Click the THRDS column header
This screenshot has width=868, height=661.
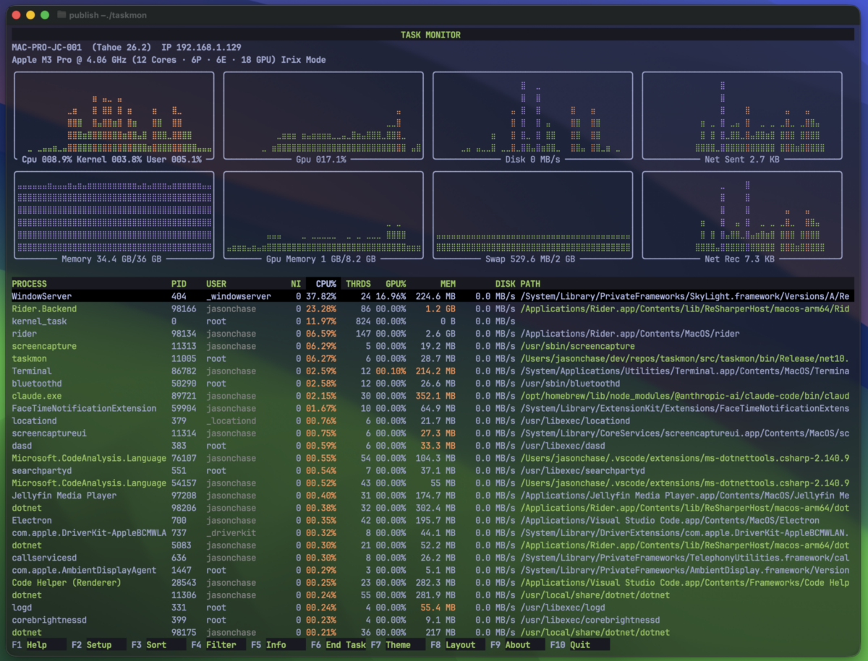[358, 284]
